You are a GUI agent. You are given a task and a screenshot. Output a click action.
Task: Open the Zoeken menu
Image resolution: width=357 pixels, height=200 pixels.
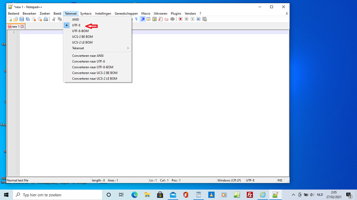coord(45,14)
